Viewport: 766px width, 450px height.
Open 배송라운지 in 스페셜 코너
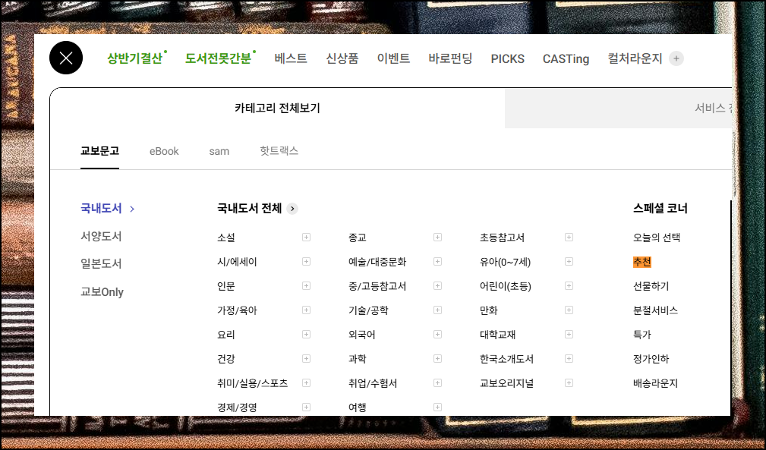tap(655, 383)
